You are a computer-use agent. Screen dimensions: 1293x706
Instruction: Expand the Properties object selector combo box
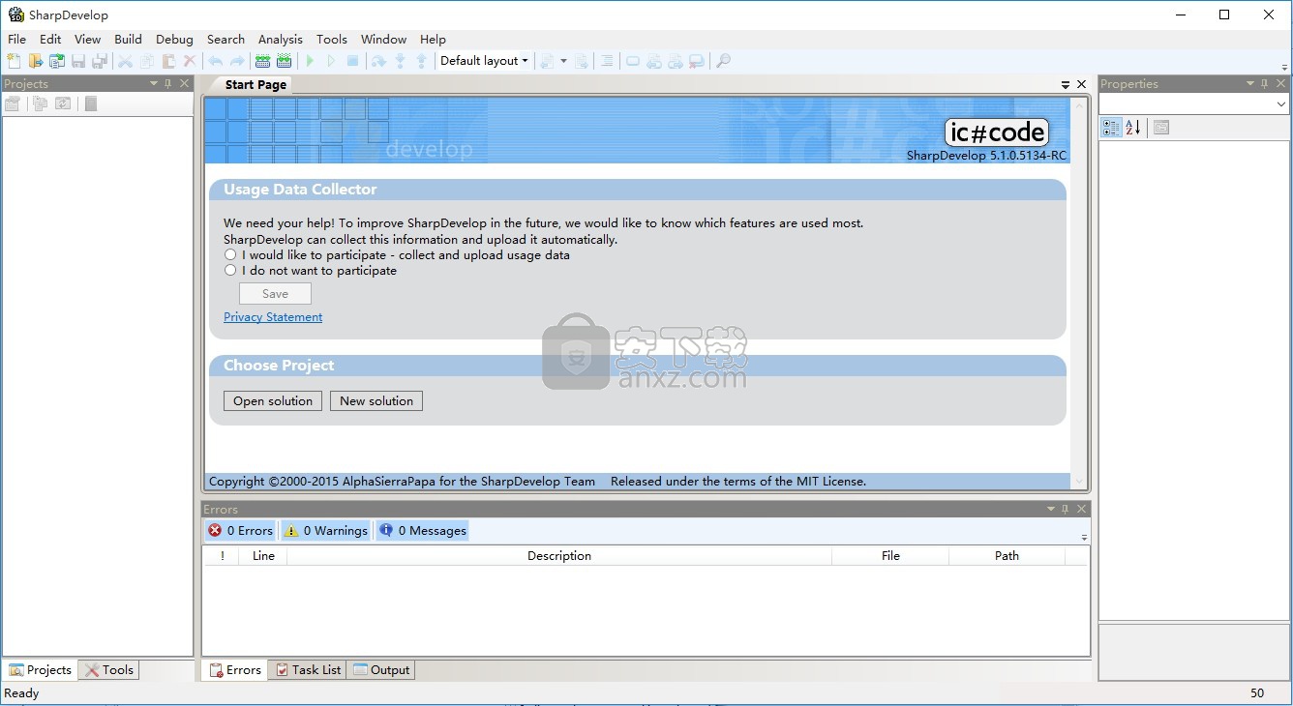1281,103
